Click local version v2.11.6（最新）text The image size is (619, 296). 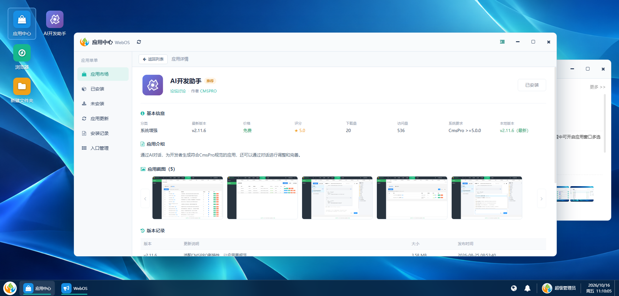(514, 130)
